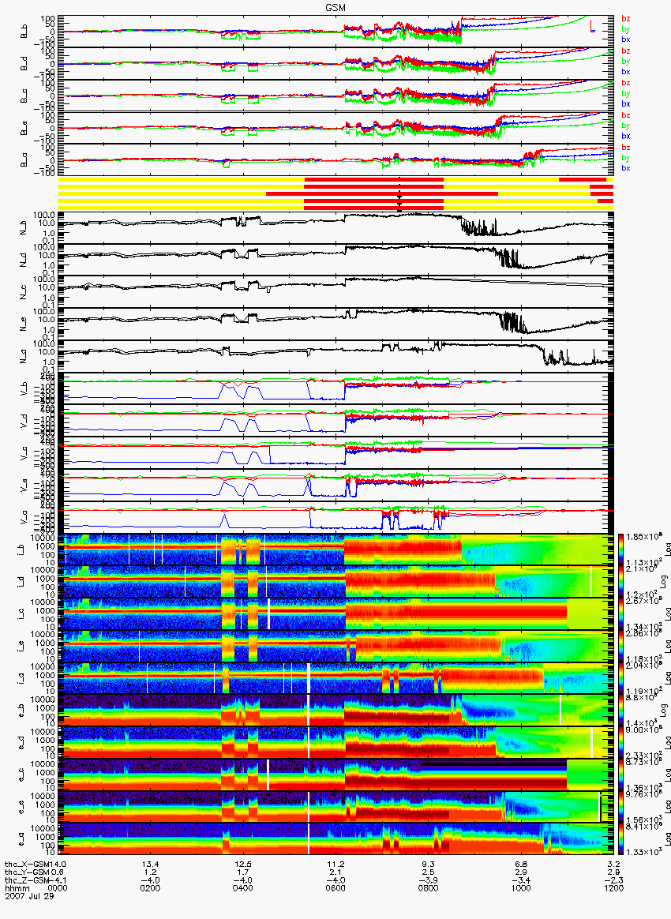The image size is (671, 919).
Task: Click the V_d velocity axis label
Action: click(x=24, y=420)
